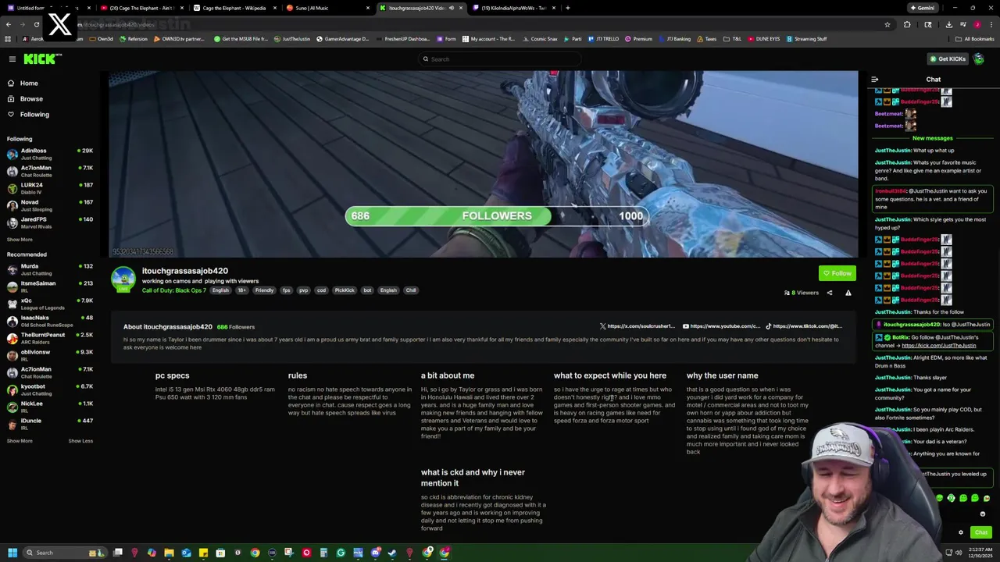
Task: Open Call of Duty: Black Ops 7 category
Action: coord(173,290)
